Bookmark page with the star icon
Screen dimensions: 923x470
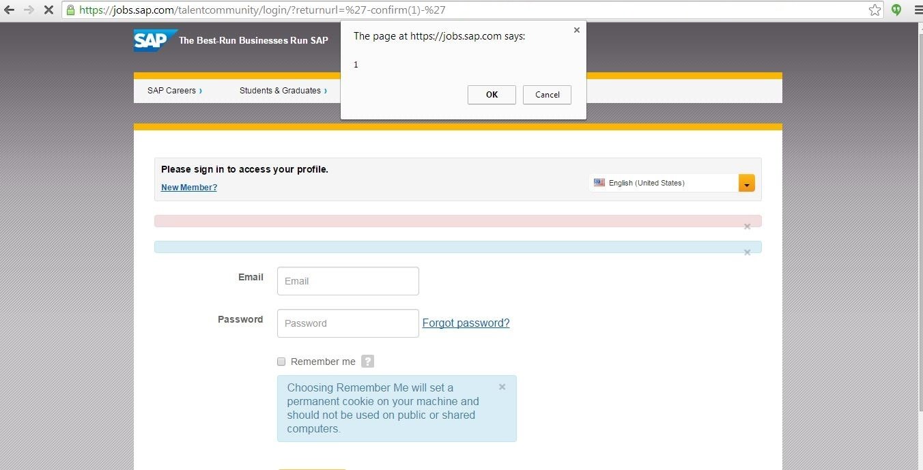(x=875, y=10)
